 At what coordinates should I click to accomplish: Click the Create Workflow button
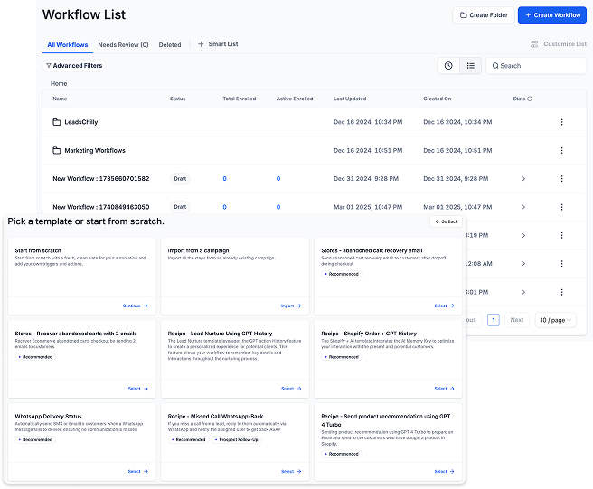(551, 15)
